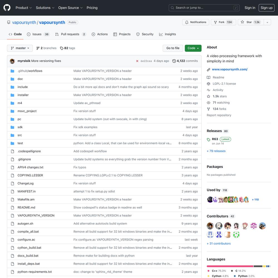Click the + 110 used by link

[x=255, y=200]
